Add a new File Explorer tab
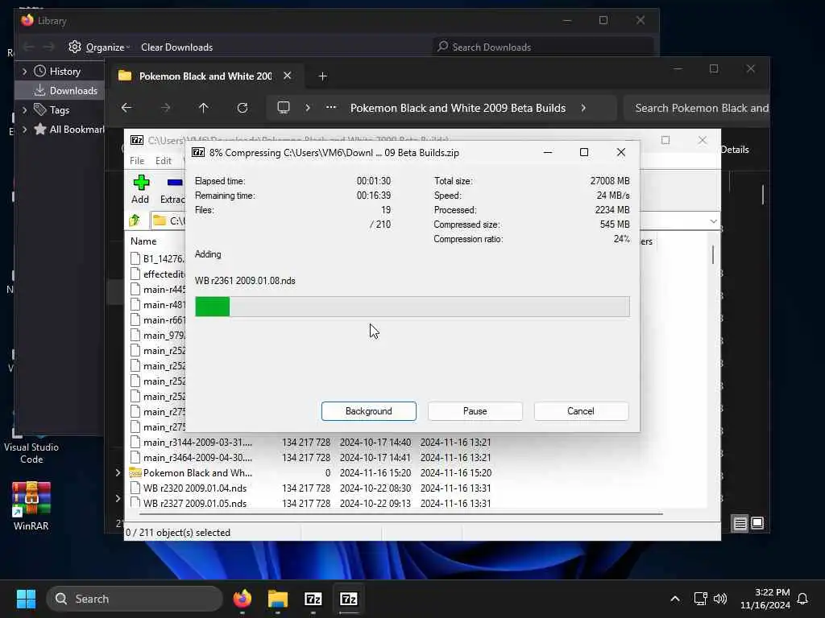The image size is (825, 618). 322,76
